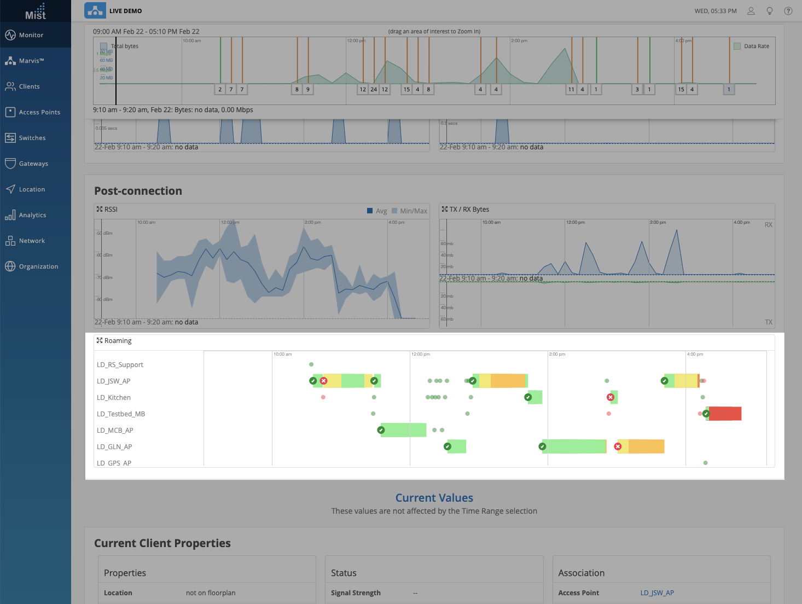This screenshot has width=802, height=604.
Task: Click the Access Points sidebar icon
Action: [x=10, y=112]
